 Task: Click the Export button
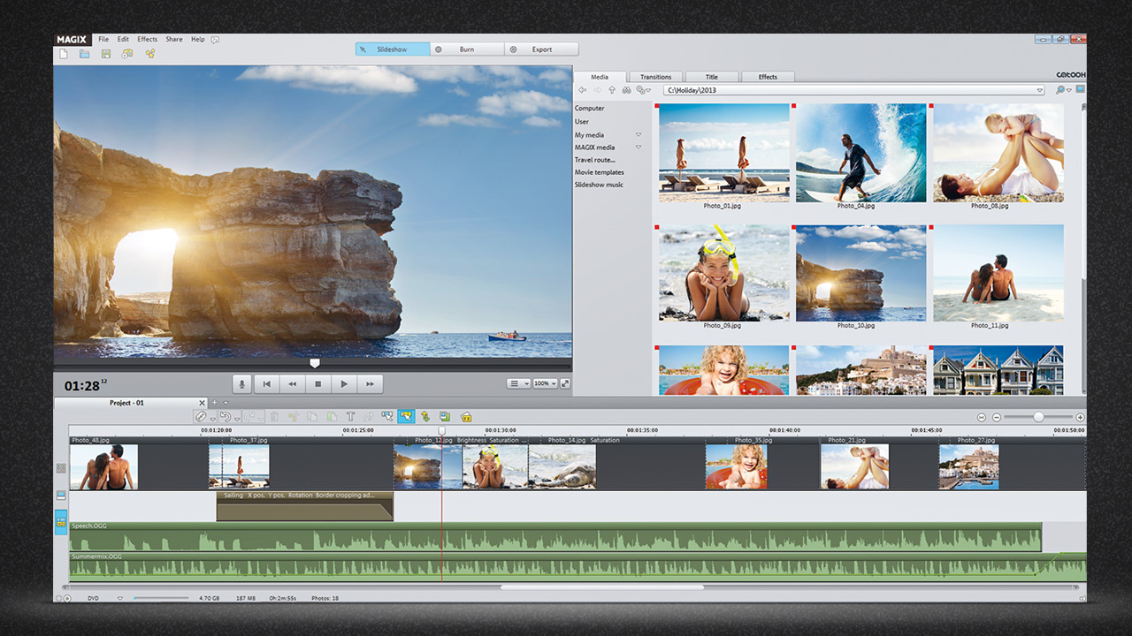point(541,49)
